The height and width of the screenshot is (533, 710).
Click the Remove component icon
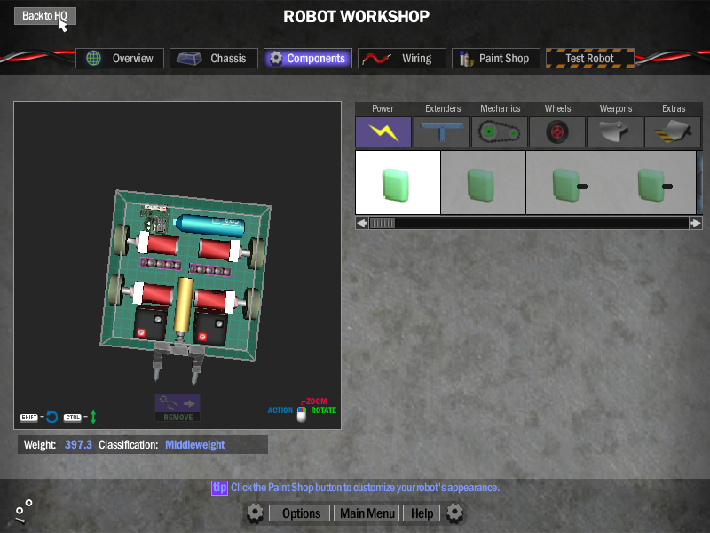tap(177, 407)
